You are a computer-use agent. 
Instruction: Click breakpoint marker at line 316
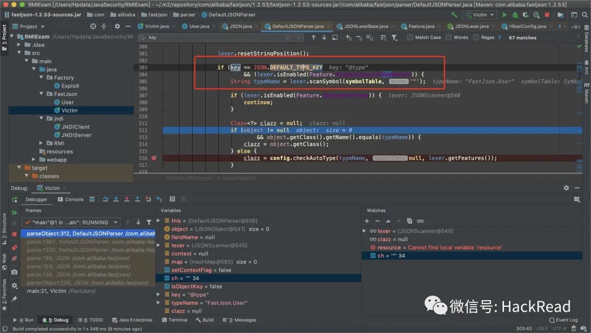click(x=154, y=158)
